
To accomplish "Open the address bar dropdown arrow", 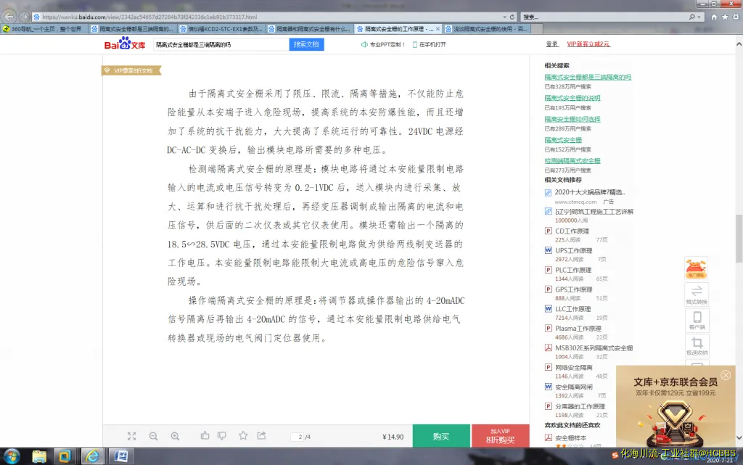I will pyautogui.click(x=504, y=17).
